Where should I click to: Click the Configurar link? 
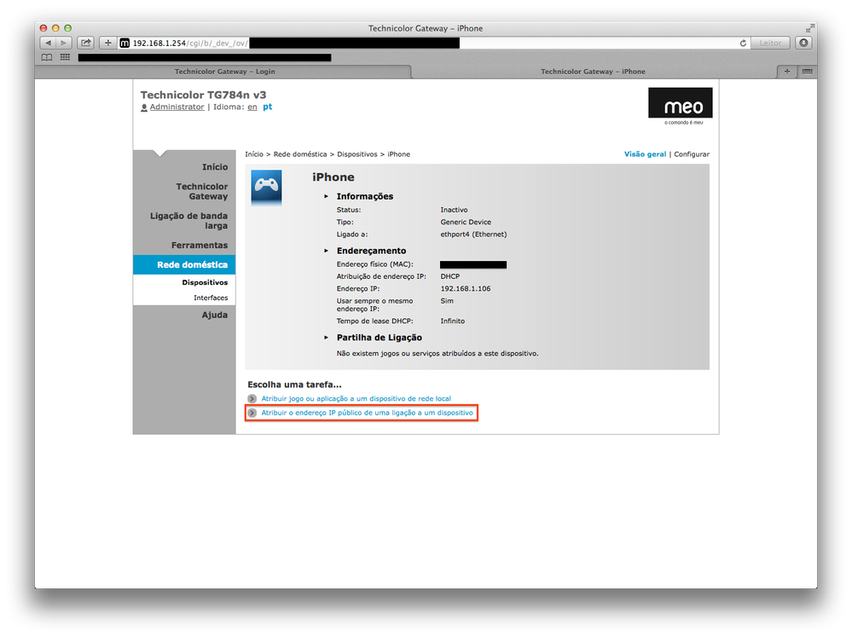[x=691, y=154]
